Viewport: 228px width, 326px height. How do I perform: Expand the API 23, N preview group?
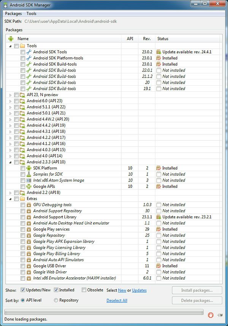(10, 95)
